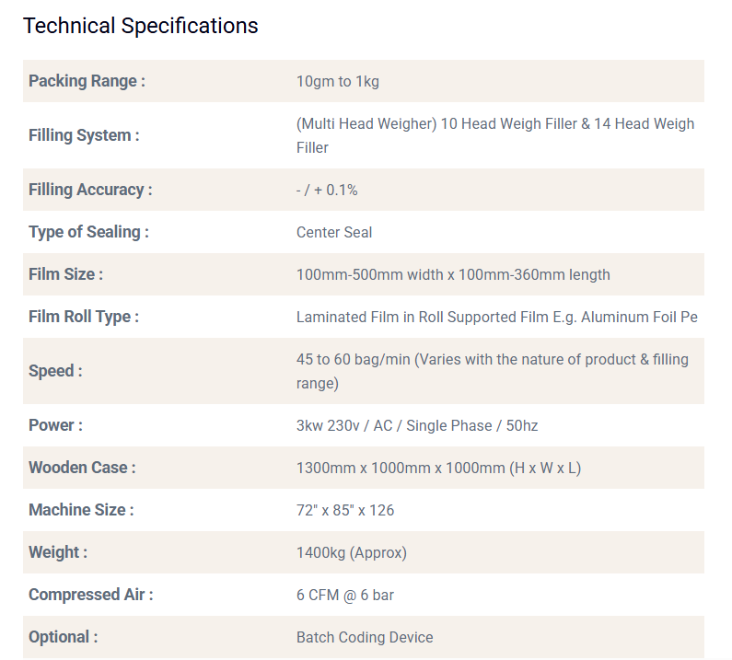
Task: Click the Filling System label
Action: tap(84, 135)
